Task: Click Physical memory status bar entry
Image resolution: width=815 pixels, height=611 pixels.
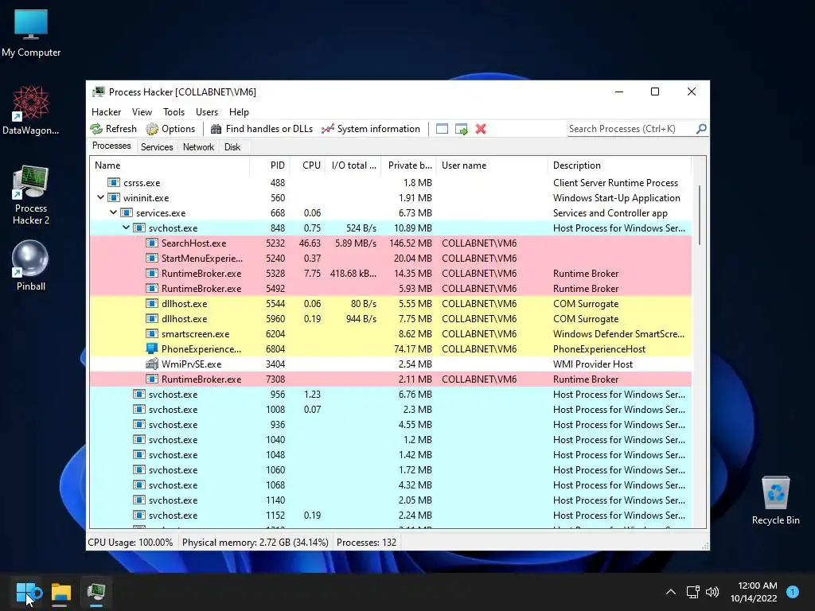Action: tap(255, 543)
